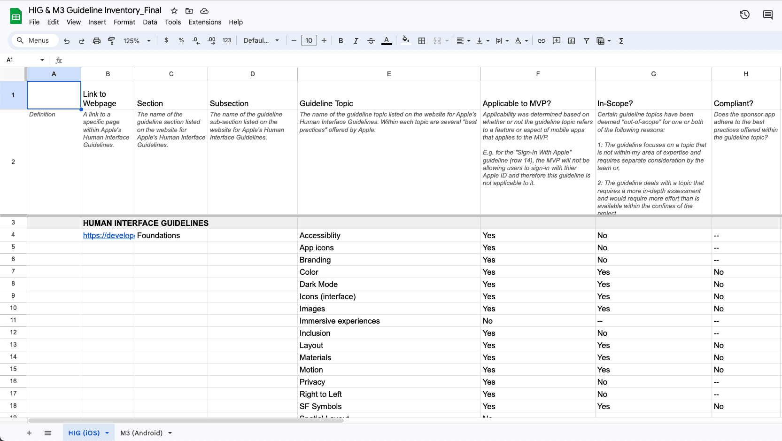Viewport: 782px width, 441px height.
Task: Open Name box dropdown arrow
Action: coord(42,60)
